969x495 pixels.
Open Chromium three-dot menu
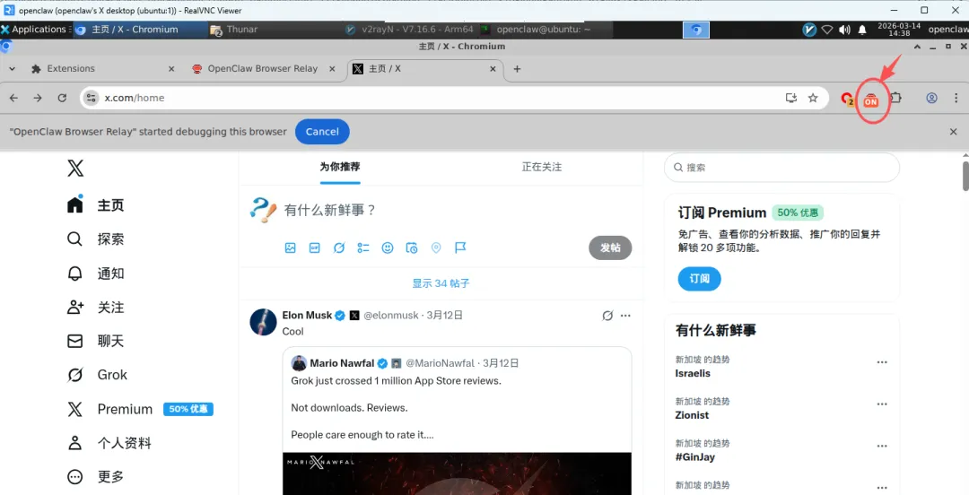click(x=956, y=98)
